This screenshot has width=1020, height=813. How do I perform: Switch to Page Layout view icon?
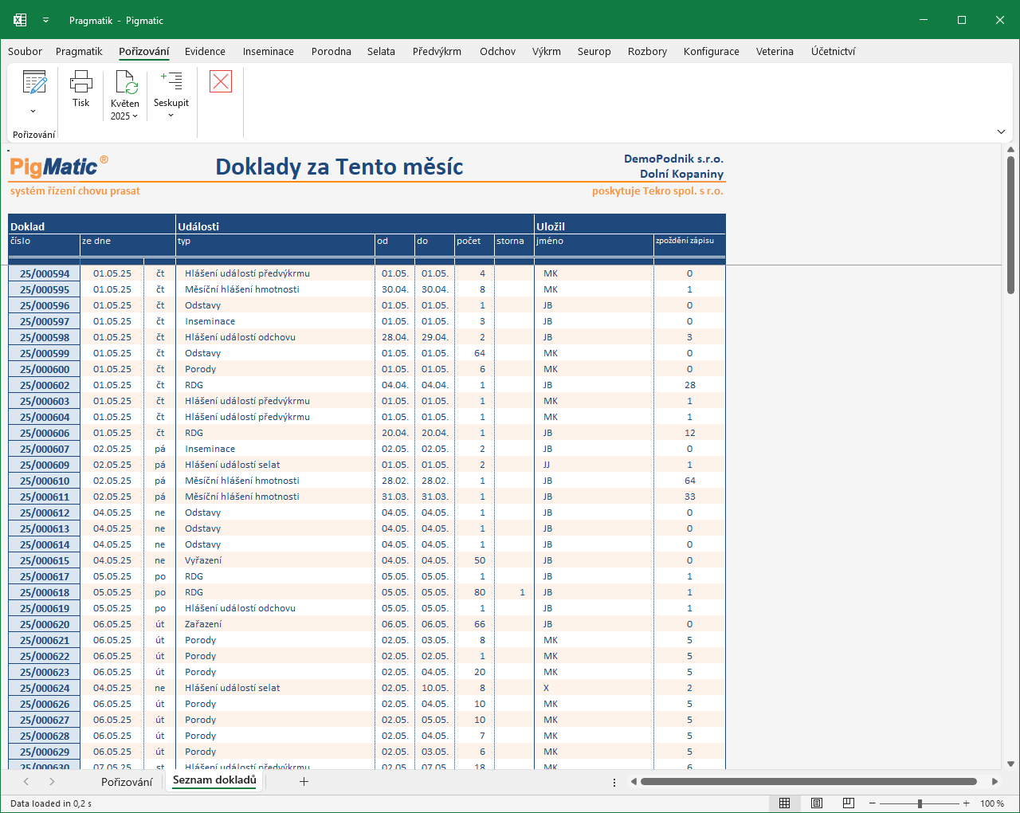coord(817,803)
